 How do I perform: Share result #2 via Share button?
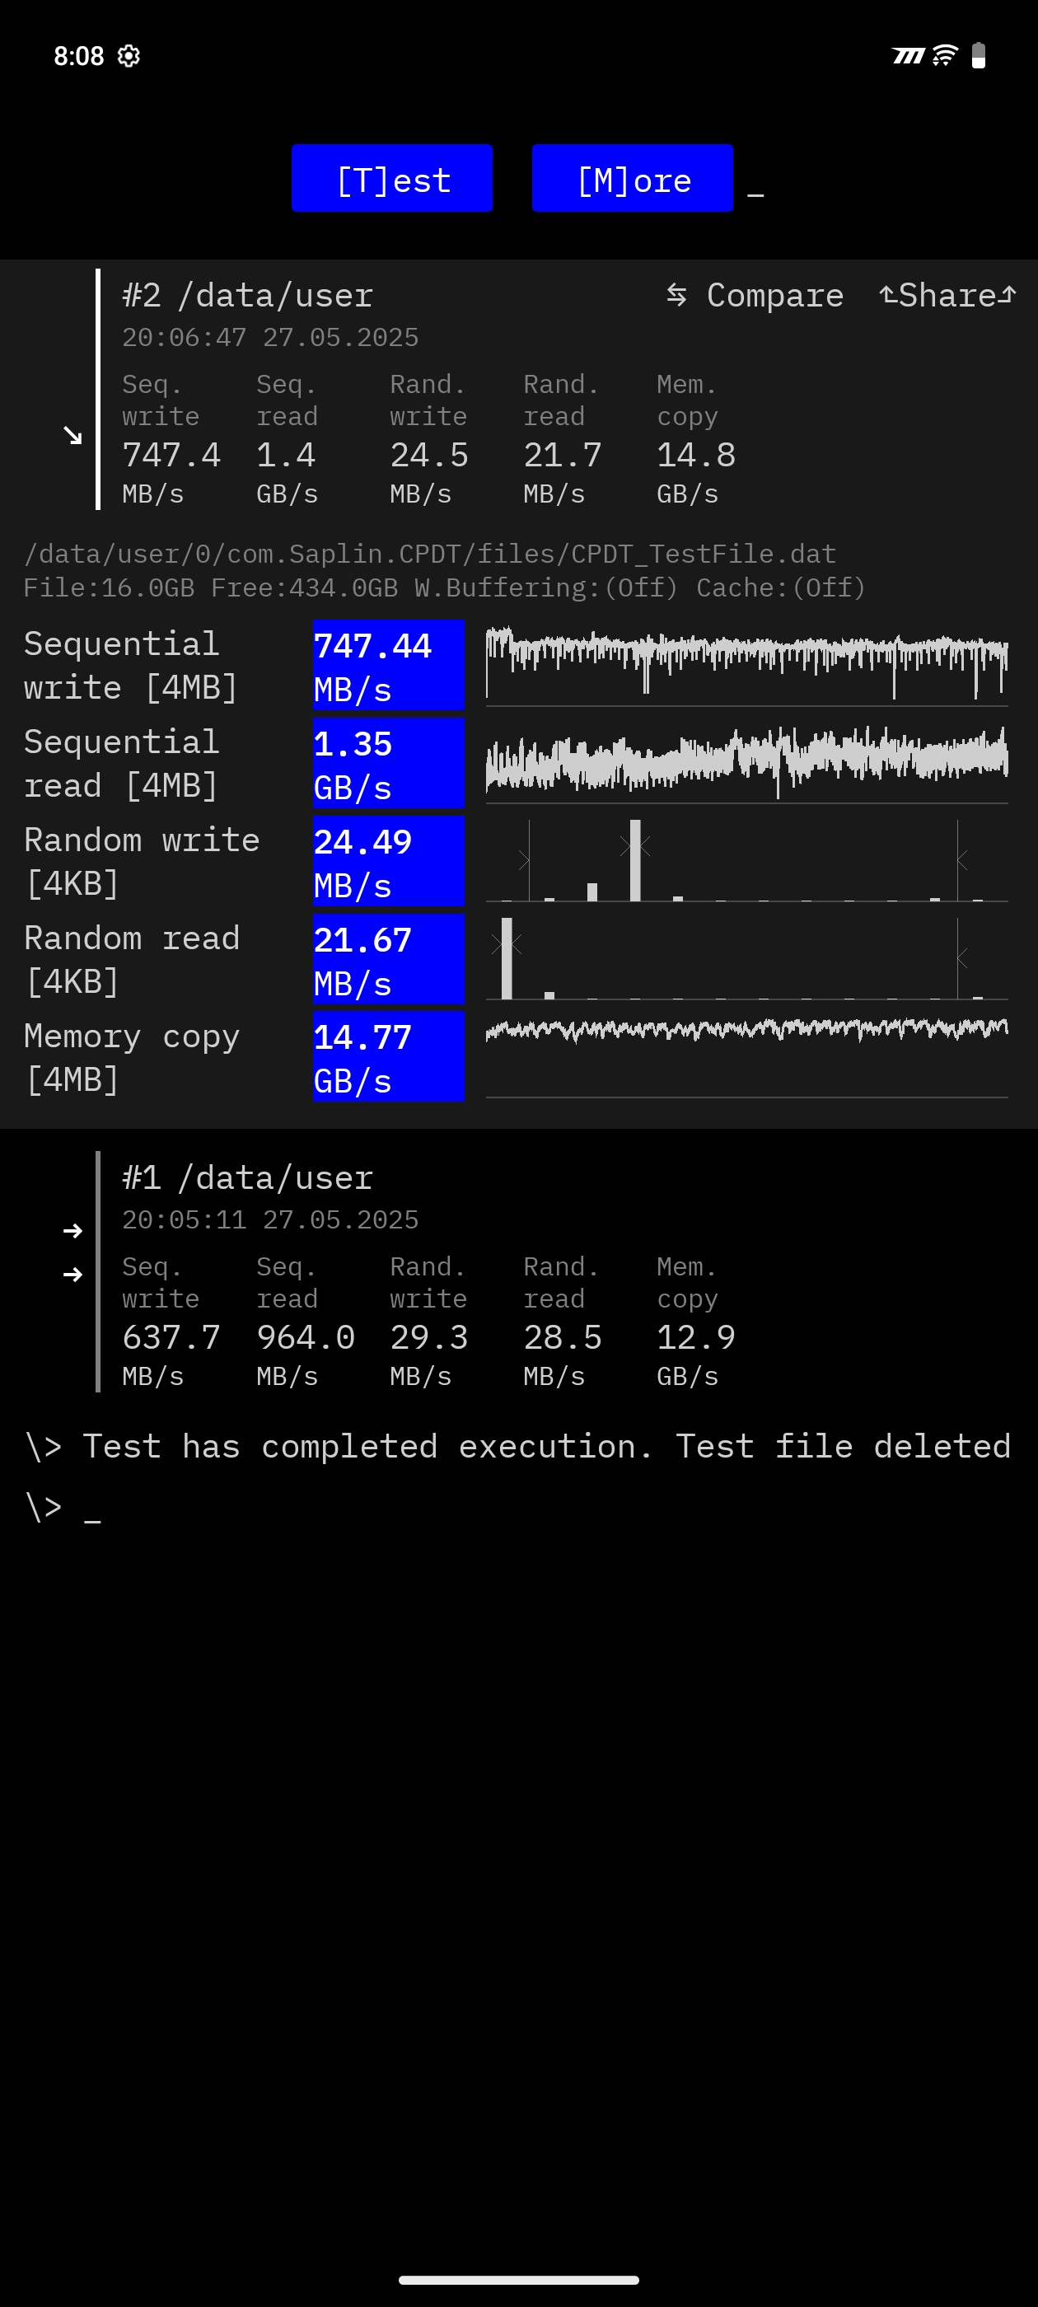[947, 295]
